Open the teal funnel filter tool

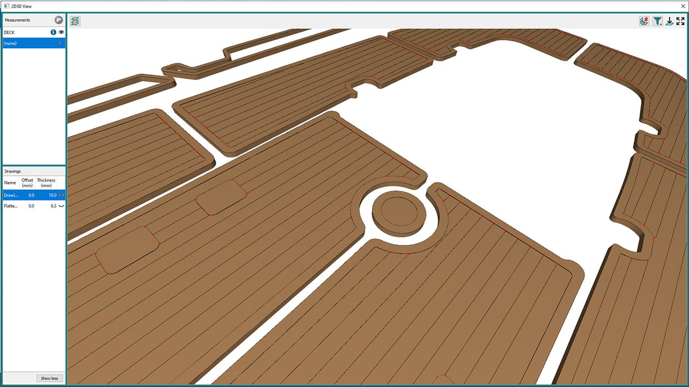coord(657,21)
